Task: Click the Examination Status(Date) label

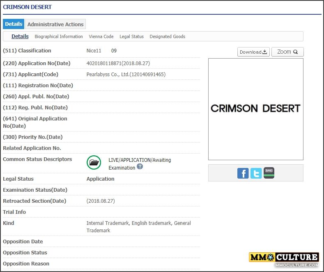Action: pyautogui.click(x=35, y=190)
